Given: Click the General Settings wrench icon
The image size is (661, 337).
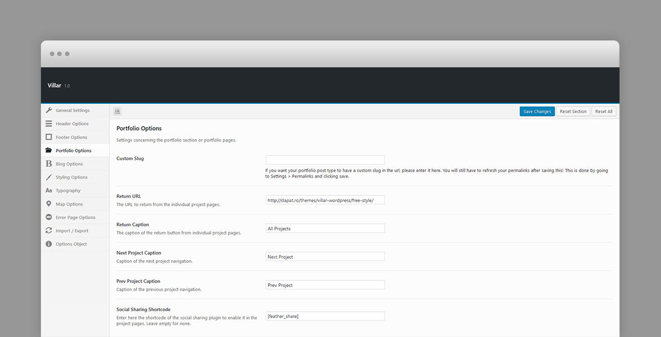Looking at the screenshot, I should tap(49, 110).
